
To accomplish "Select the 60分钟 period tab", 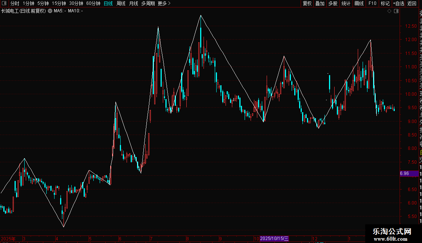I will pos(93,3).
